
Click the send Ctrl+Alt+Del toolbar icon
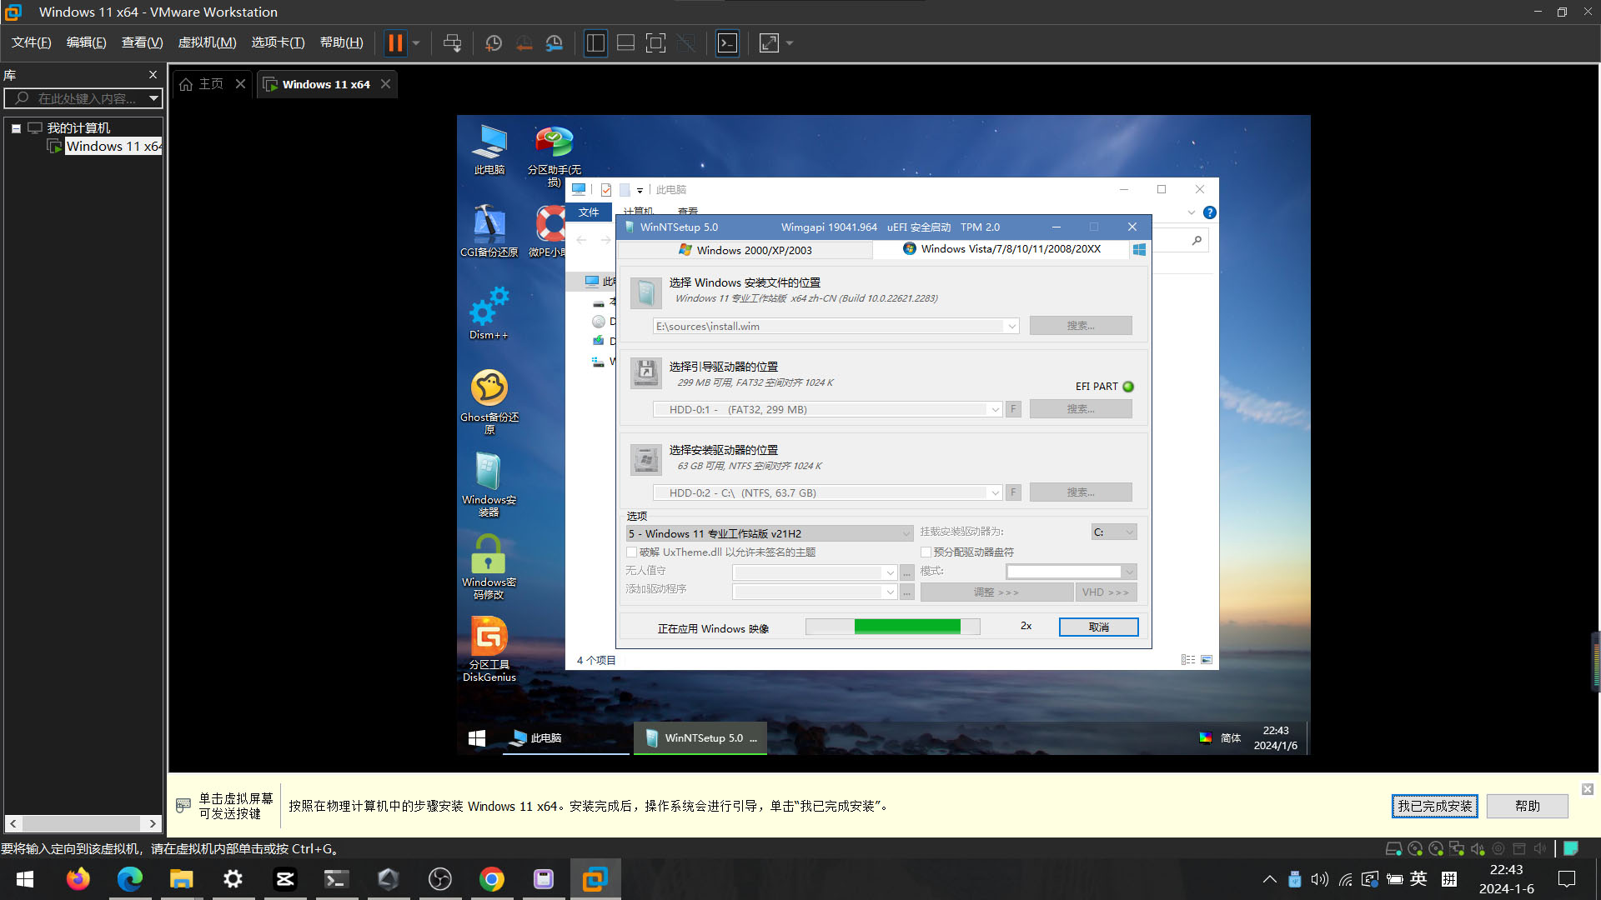452,42
